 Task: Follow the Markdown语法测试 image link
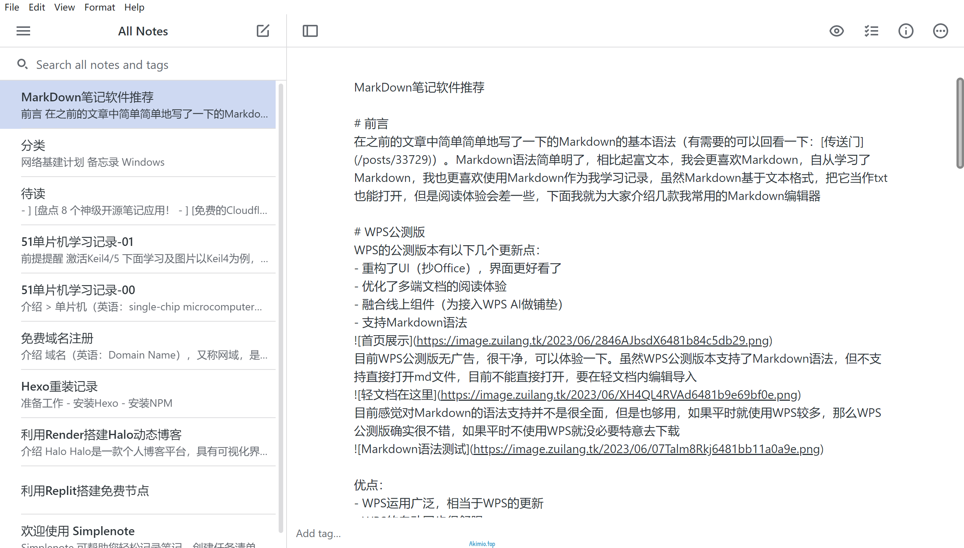coord(647,449)
